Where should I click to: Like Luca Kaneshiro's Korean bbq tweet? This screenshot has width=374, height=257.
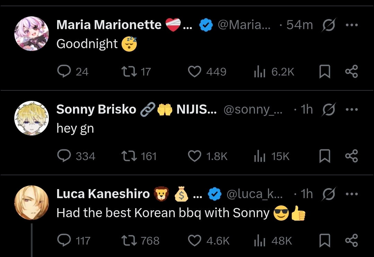[195, 241]
